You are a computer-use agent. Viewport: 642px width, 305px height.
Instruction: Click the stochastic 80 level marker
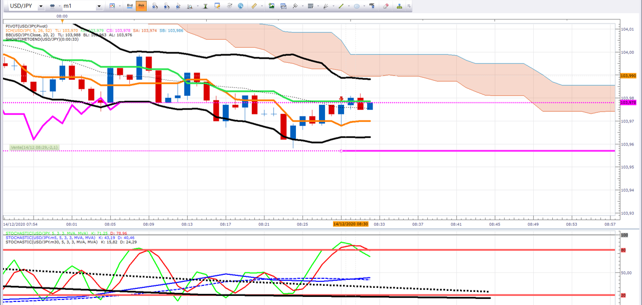pos(624,249)
